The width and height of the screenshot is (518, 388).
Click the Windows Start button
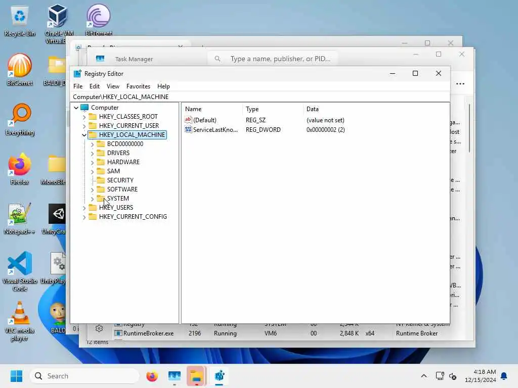[x=16, y=376]
